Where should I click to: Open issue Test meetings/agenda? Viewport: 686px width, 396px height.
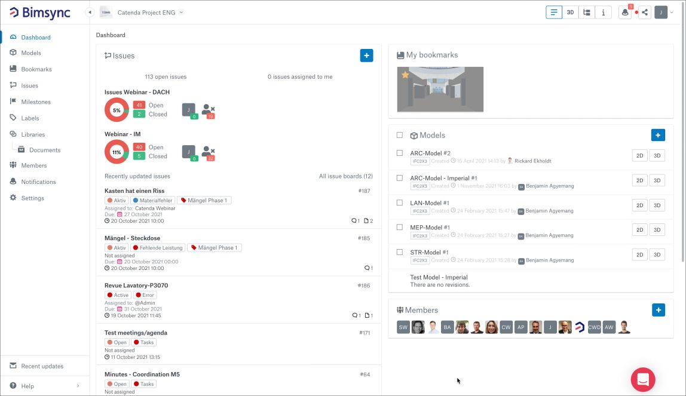136,333
